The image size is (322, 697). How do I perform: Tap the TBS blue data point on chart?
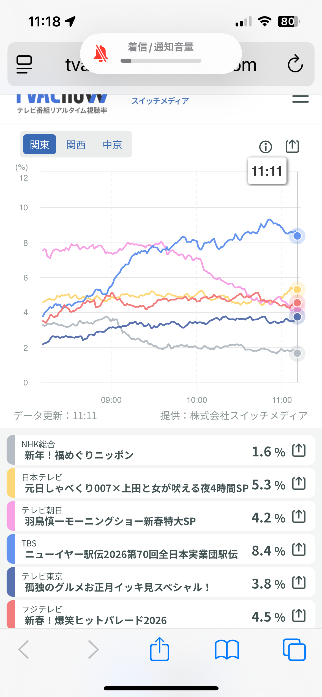297,236
